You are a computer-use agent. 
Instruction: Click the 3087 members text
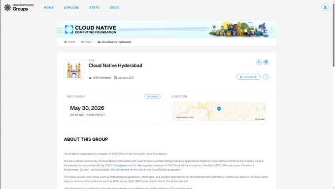coord(100,78)
